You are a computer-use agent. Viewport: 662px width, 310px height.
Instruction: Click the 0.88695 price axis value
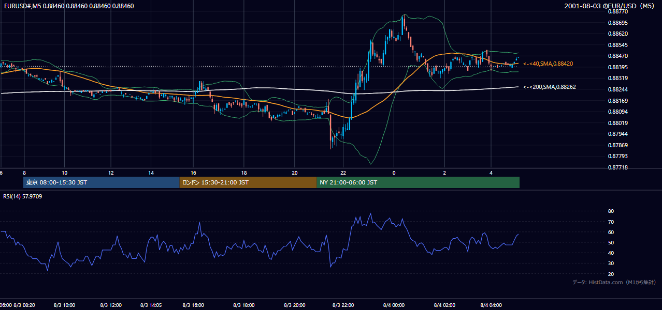(618, 23)
